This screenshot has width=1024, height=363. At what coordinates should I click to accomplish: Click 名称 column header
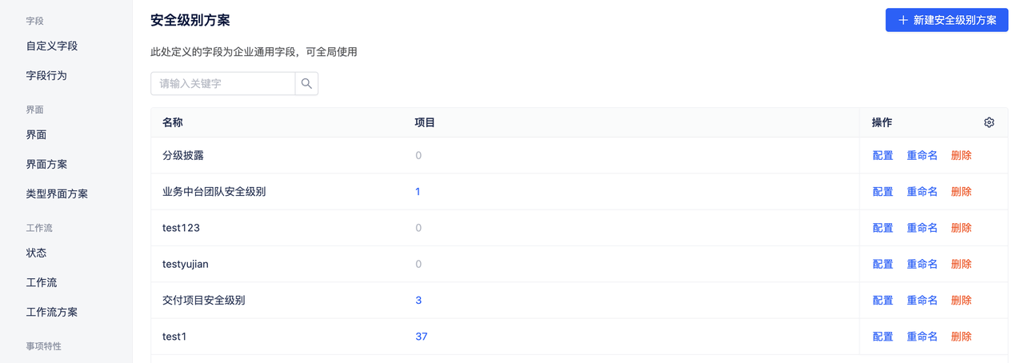pos(173,122)
